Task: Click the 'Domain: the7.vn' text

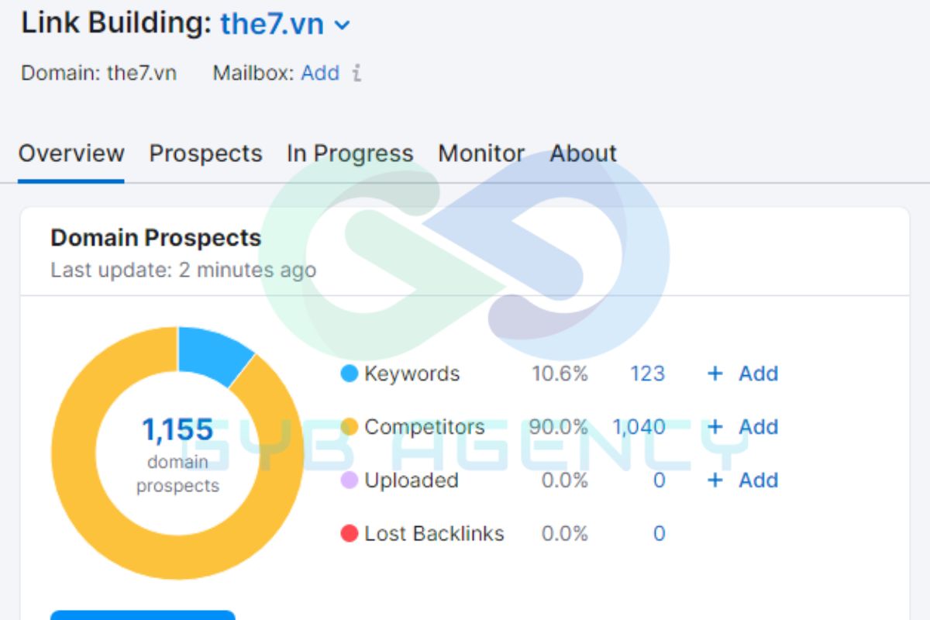Action: (x=98, y=73)
